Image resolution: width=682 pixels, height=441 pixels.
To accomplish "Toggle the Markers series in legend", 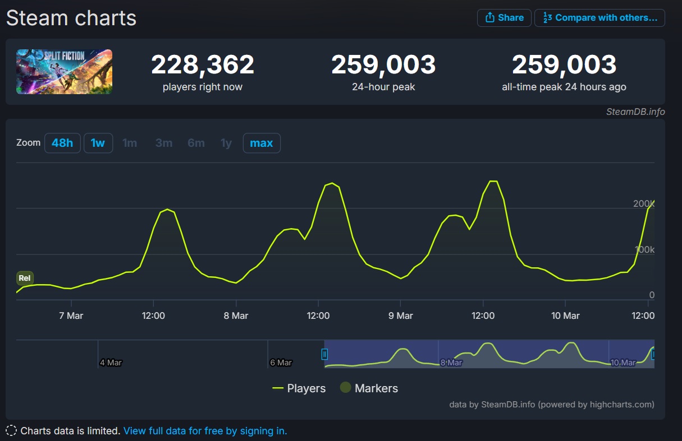I will [369, 388].
